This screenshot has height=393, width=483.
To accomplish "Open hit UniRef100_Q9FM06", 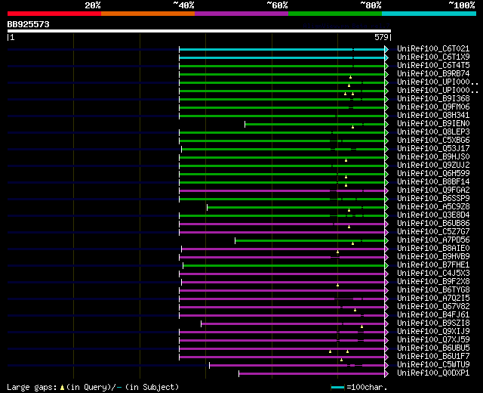I will [433, 107].
